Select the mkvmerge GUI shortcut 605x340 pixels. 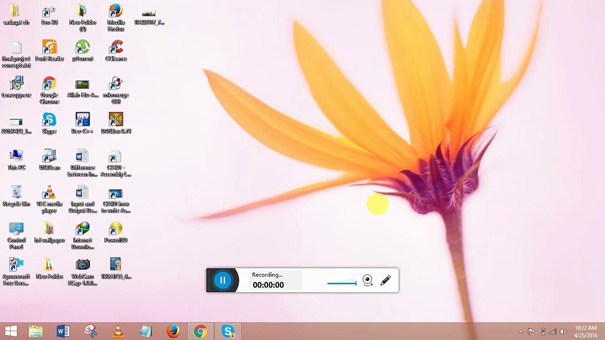pyautogui.click(x=116, y=91)
